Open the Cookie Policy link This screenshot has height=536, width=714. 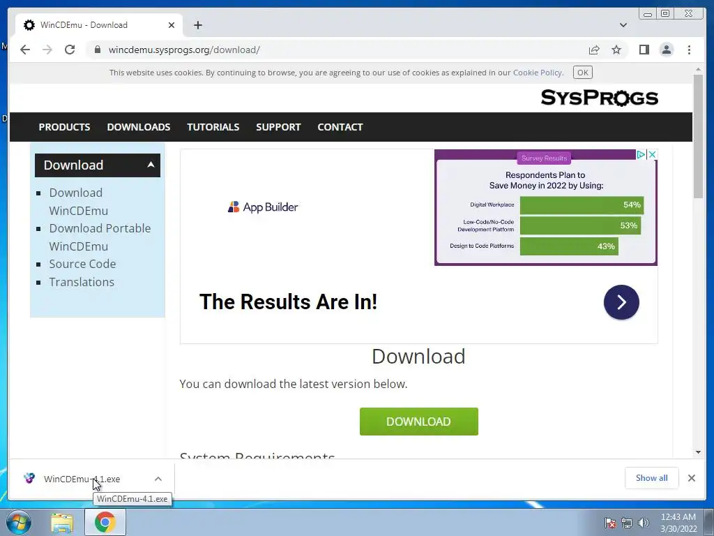[x=538, y=73]
